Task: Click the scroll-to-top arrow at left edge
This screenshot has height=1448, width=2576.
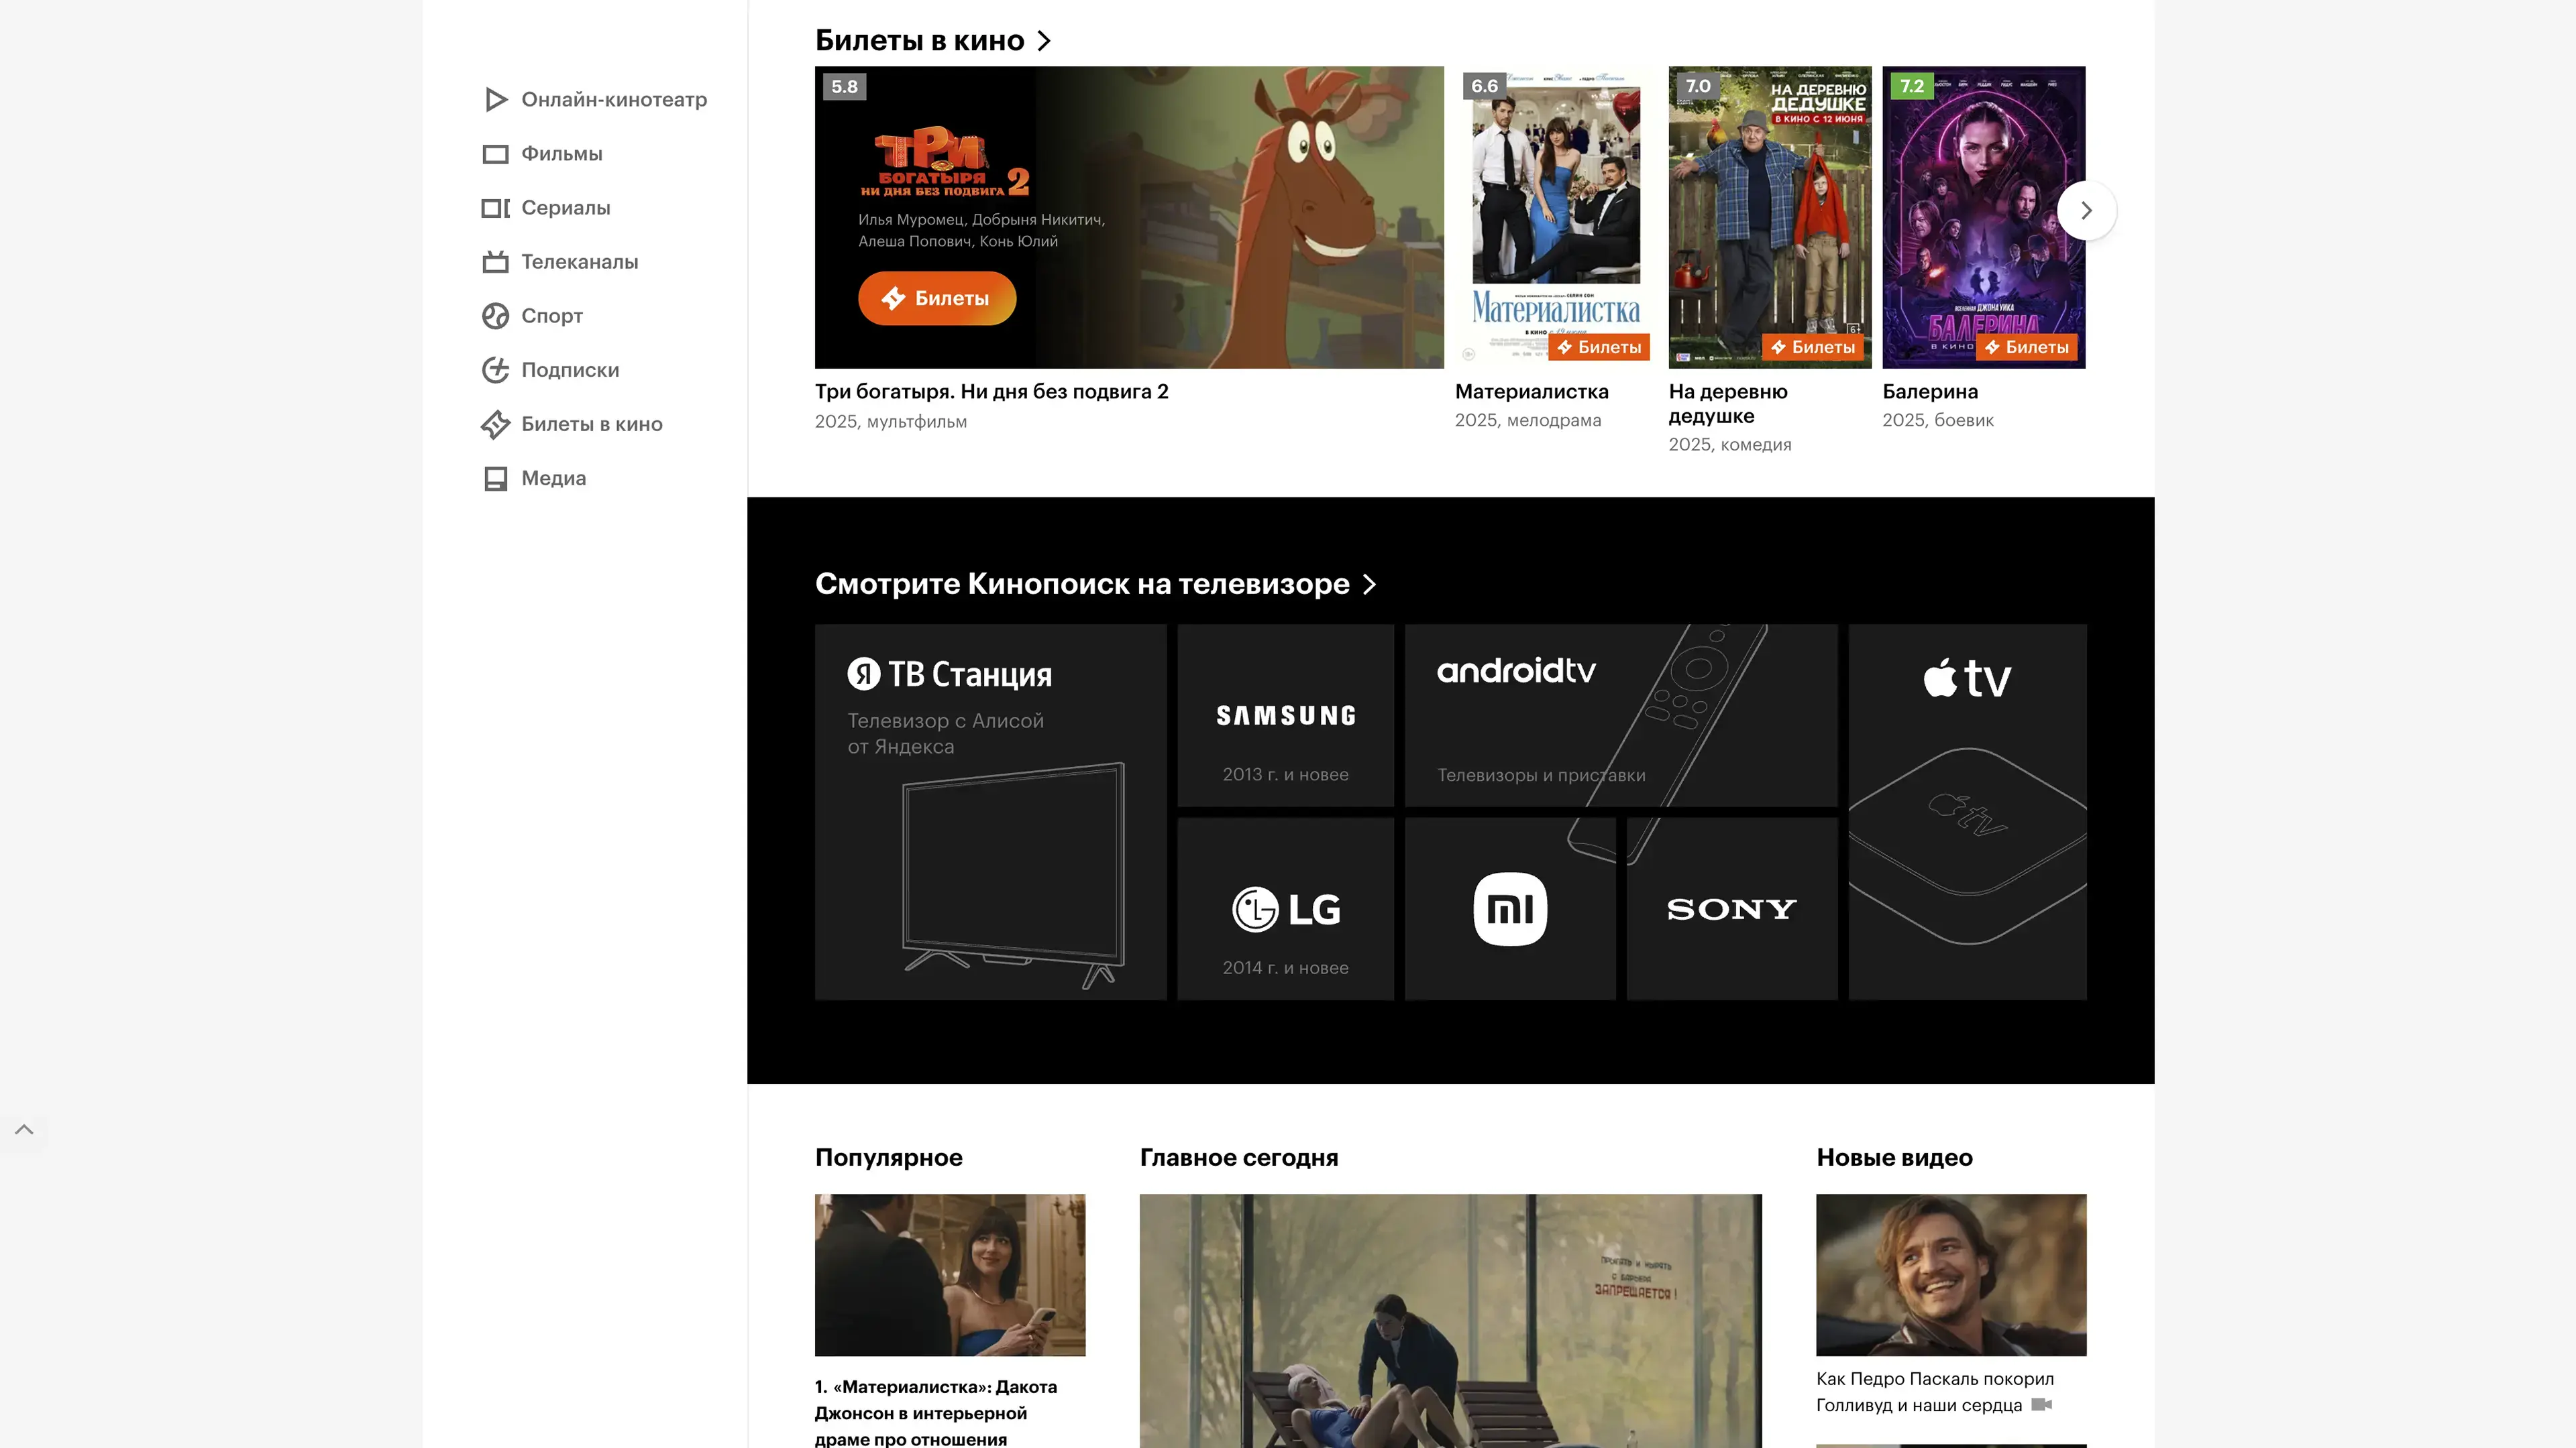Action: pyautogui.click(x=24, y=1129)
